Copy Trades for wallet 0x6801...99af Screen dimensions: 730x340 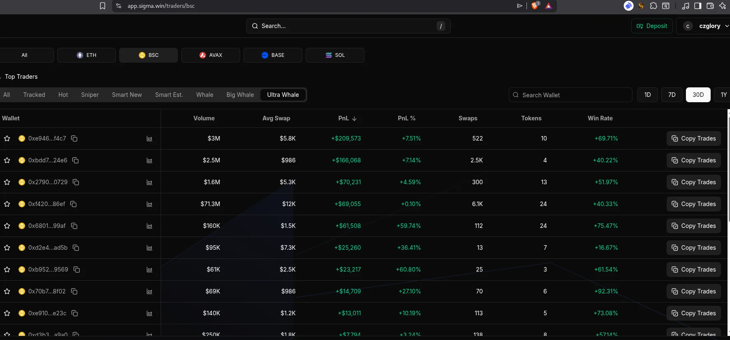click(694, 226)
